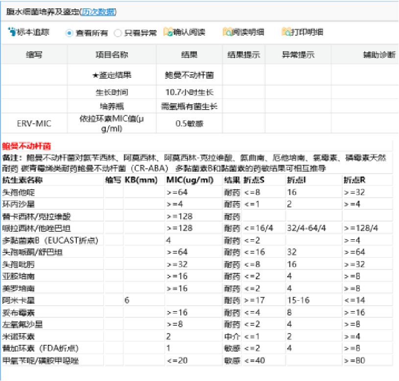This screenshot has height=381, width=399.
Task: Click the 缩写 column header in upper table
Action: [34, 55]
